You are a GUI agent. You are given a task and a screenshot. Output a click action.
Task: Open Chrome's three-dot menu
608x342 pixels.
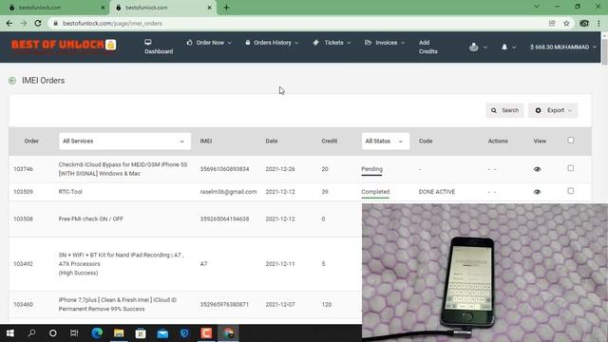pos(598,23)
